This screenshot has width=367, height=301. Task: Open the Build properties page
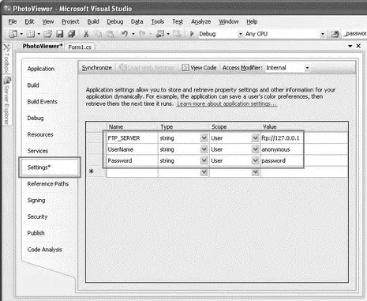(33, 85)
